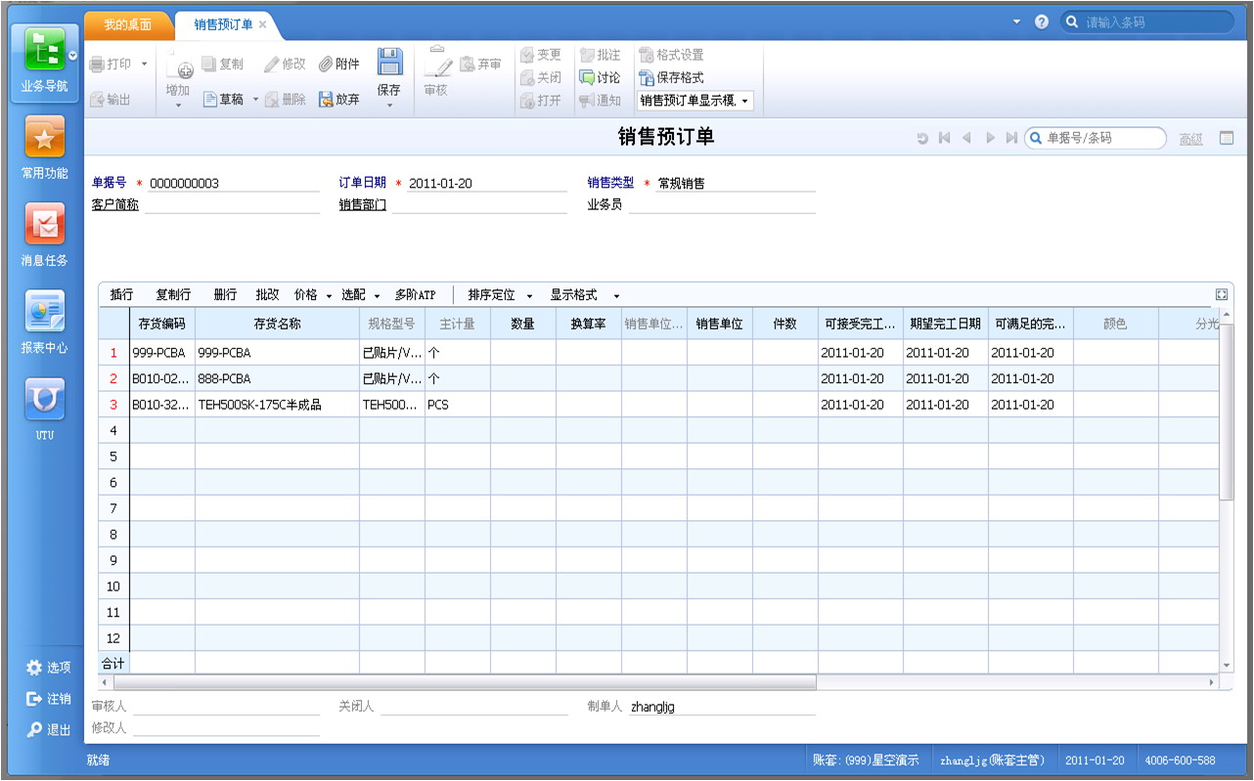Viewport: 1254px width, 781px height.
Task: Expand the 打印 print dropdown arrow
Action: (145, 65)
